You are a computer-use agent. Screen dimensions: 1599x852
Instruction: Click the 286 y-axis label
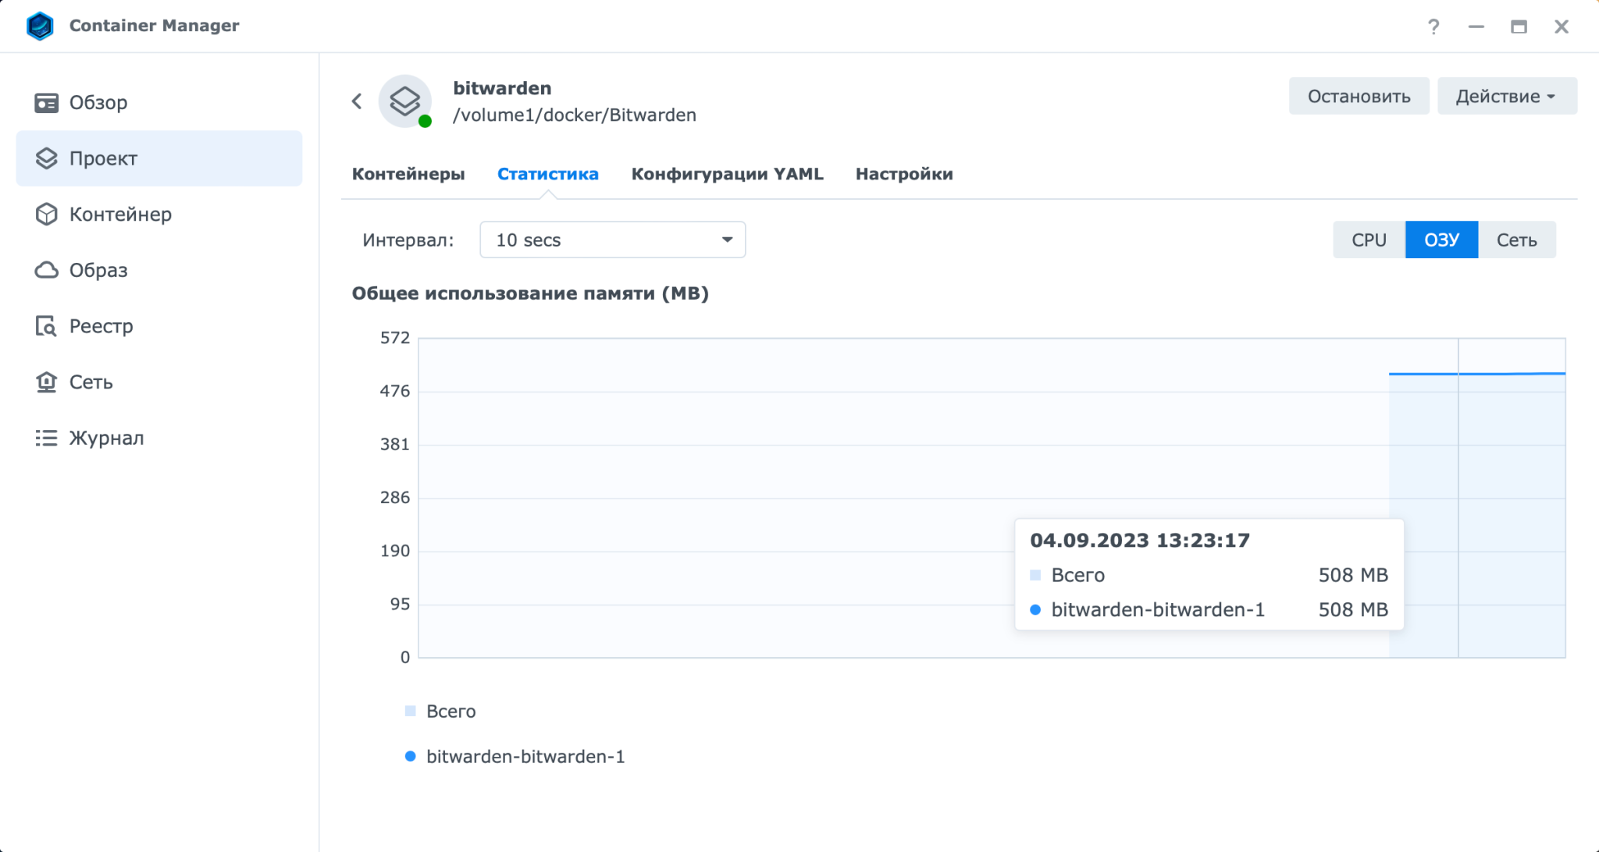[x=394, y=497]
